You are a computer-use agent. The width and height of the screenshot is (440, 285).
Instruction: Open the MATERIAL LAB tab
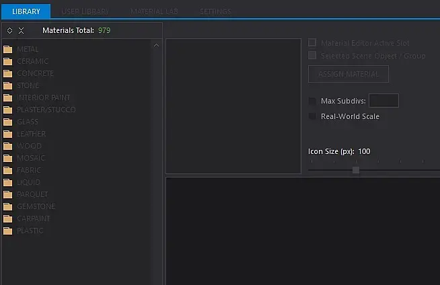pyautogui.click(x=154, y=11)
